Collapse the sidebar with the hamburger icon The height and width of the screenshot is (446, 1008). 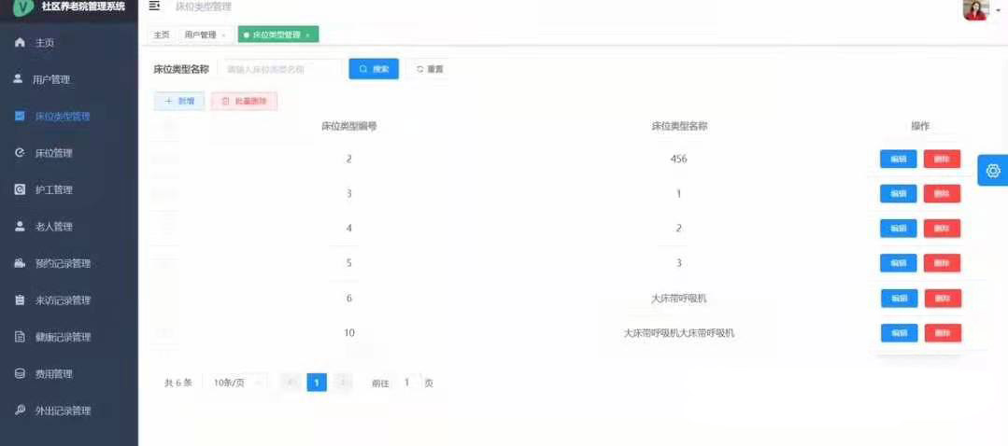[155, 7]
